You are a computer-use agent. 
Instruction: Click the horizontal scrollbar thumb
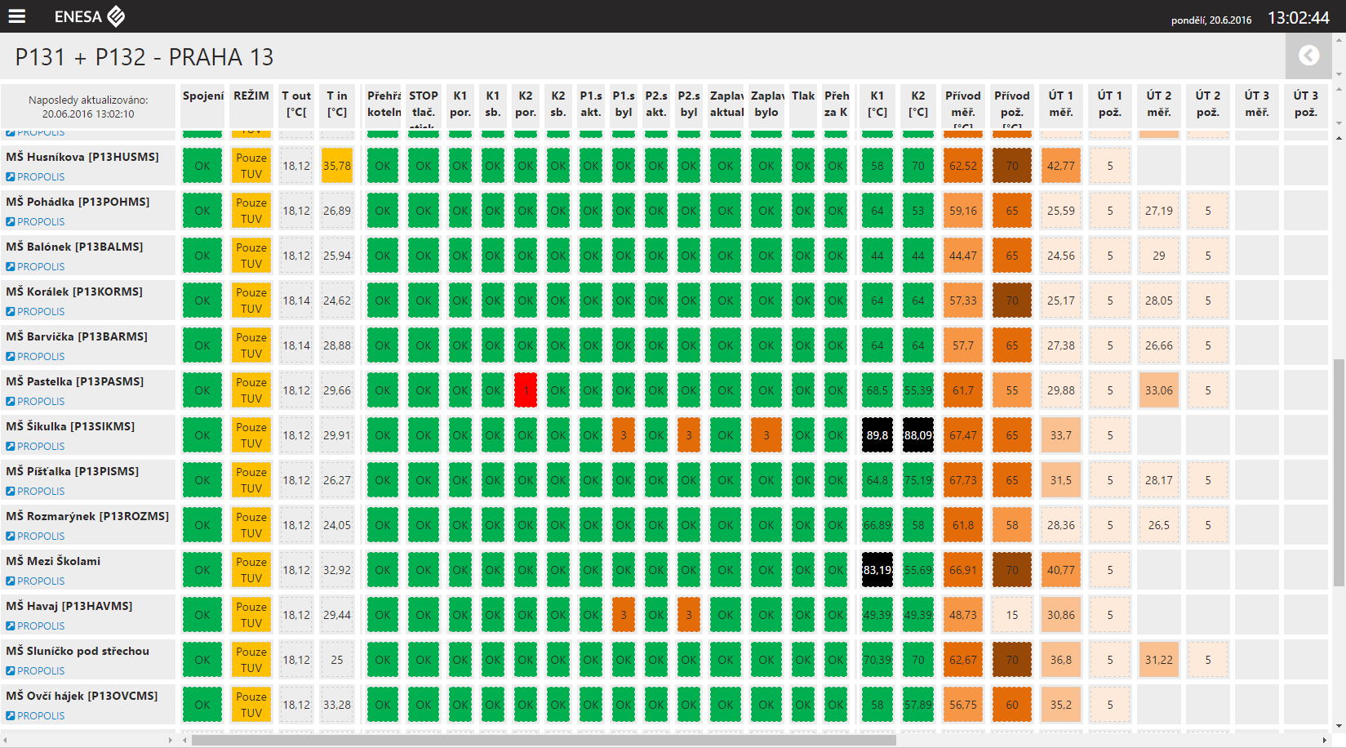pyautogui.click(x=544, y=740)
